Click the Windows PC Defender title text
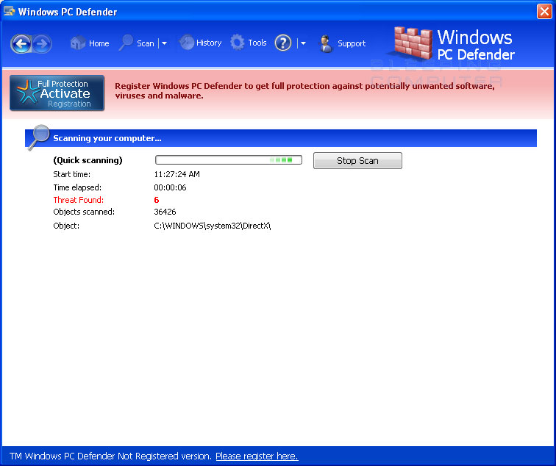This screenshot has width=556, height=466. [x=68, y=12]
